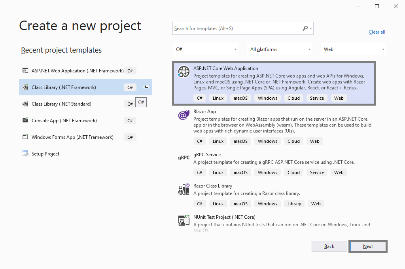Select the Razor Class Library icon
The height and width of the screenshot is (269, 405).
tap(184, 189)
